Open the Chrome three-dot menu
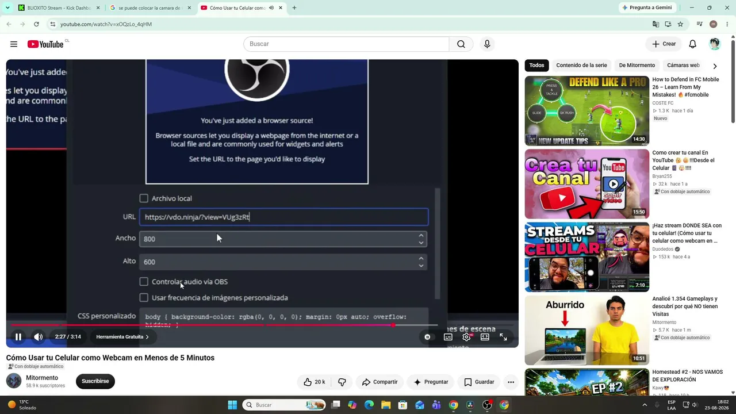This screenshot has width=736, height=414. click(x=727, y=24)
